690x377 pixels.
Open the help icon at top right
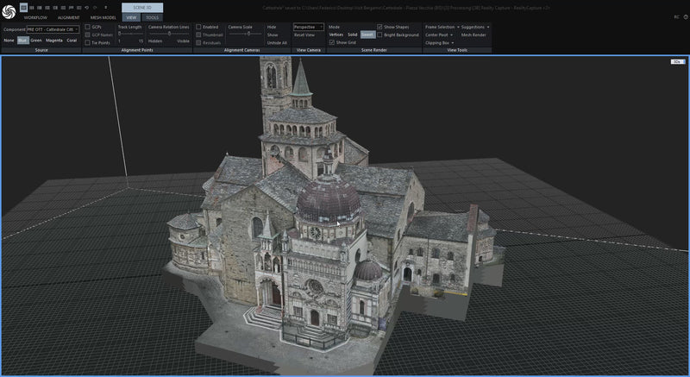(685, 17)
